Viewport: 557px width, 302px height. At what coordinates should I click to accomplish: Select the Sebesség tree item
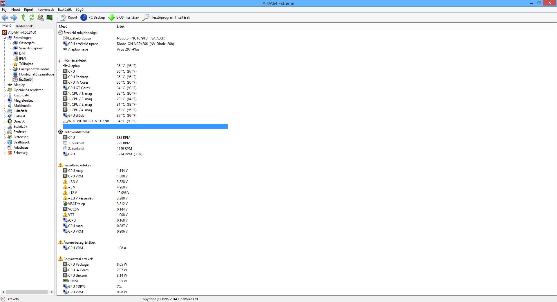click(x=21, y=153)
